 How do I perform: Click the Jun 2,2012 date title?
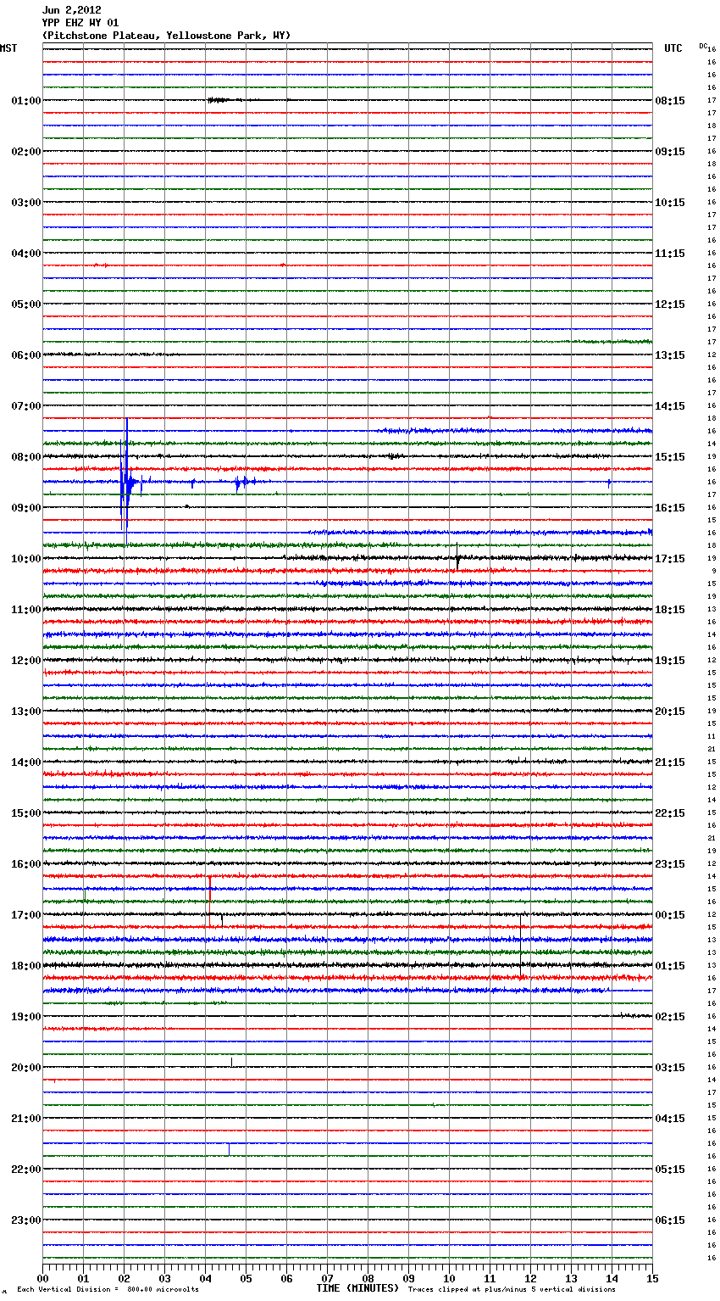[71, 10]
